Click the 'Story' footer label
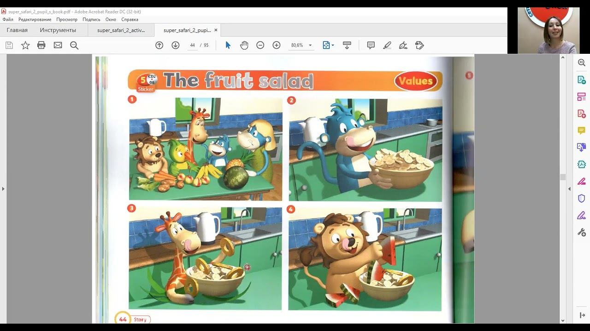Screen dimensions: 590x331 (x=140, y=320)
